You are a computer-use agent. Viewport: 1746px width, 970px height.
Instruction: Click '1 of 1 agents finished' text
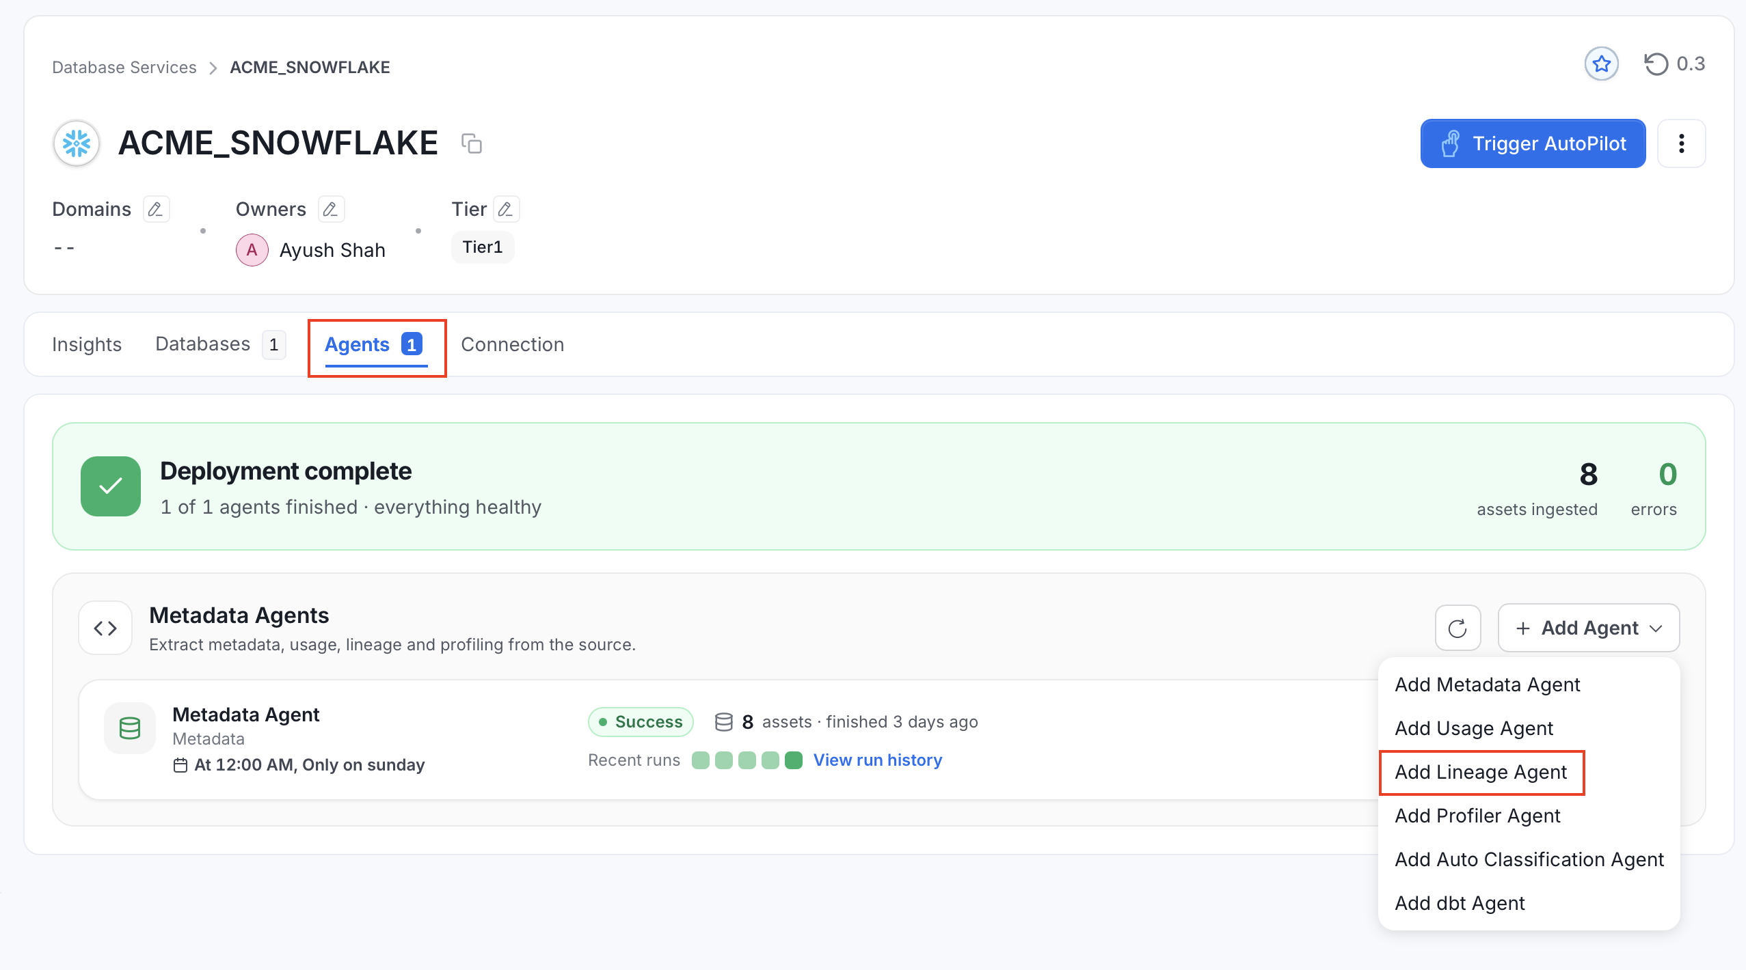(259, 507)
